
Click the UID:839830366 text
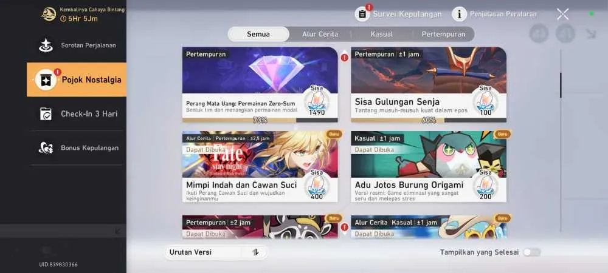point(58,265)
